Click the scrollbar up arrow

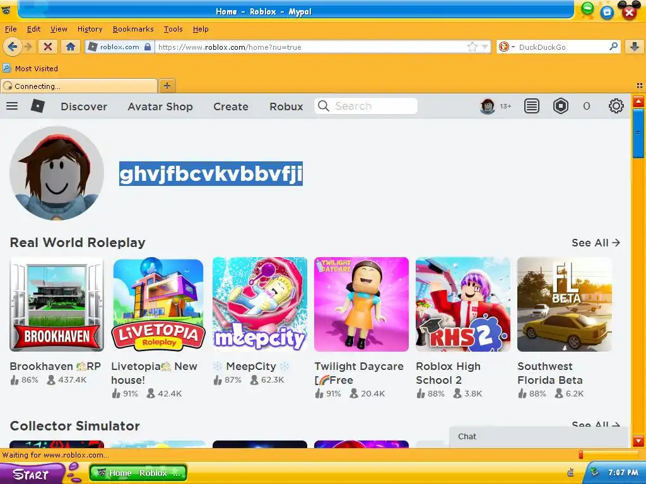[638, 101]
